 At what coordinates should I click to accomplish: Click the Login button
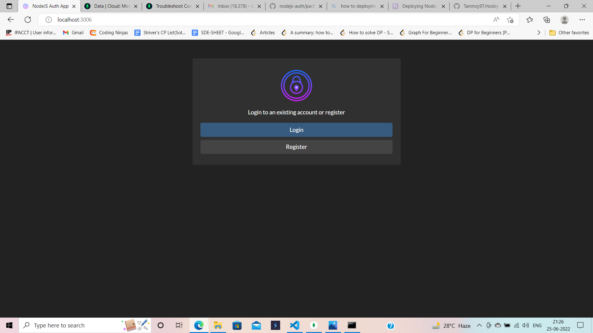click(296, 129)
